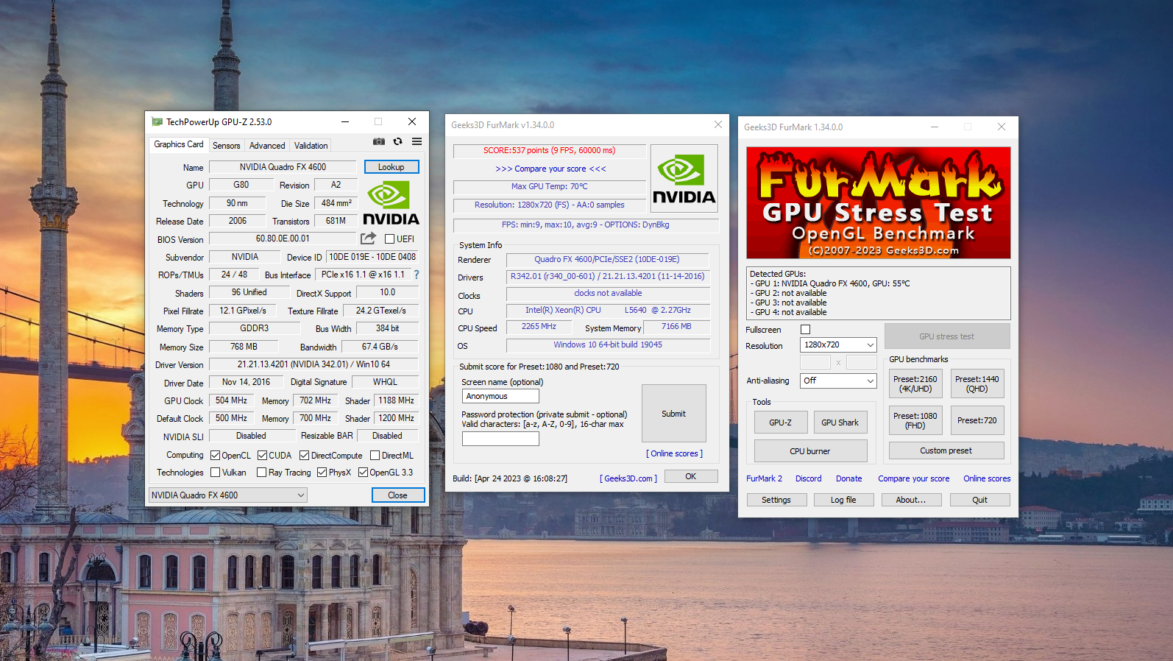Image resolution: width=1173 pixels, height=661 pixels.
Task: Launch GPU-Z from FurMark Tools
Action: 781,423
